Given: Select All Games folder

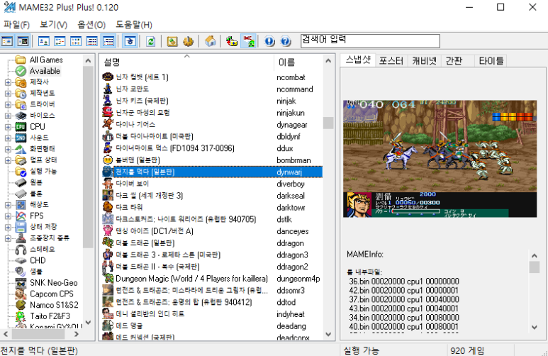Looking at the screenshot, I should [46, 60].
